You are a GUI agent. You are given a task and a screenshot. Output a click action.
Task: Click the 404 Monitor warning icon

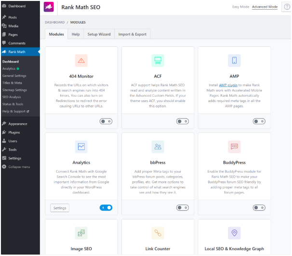pos(81,61)
